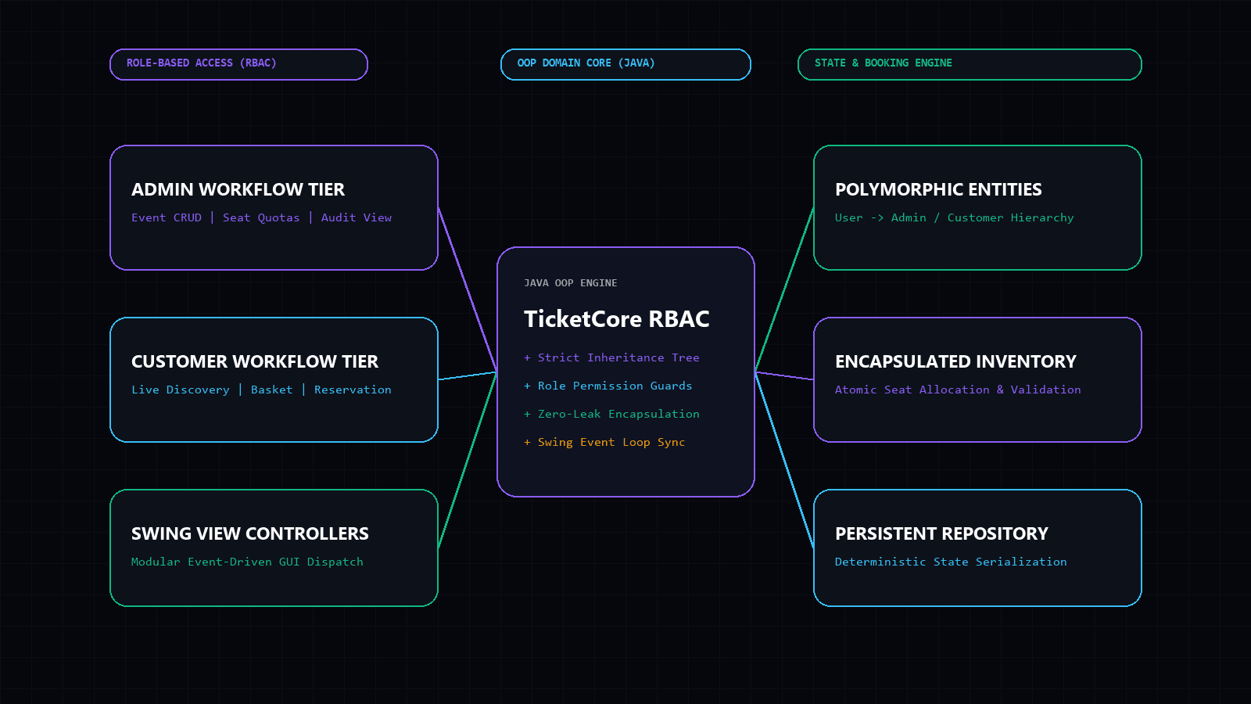Click the 'JAVA OOP ENGINE' label
1251x704 pixels.
(571, 283)
